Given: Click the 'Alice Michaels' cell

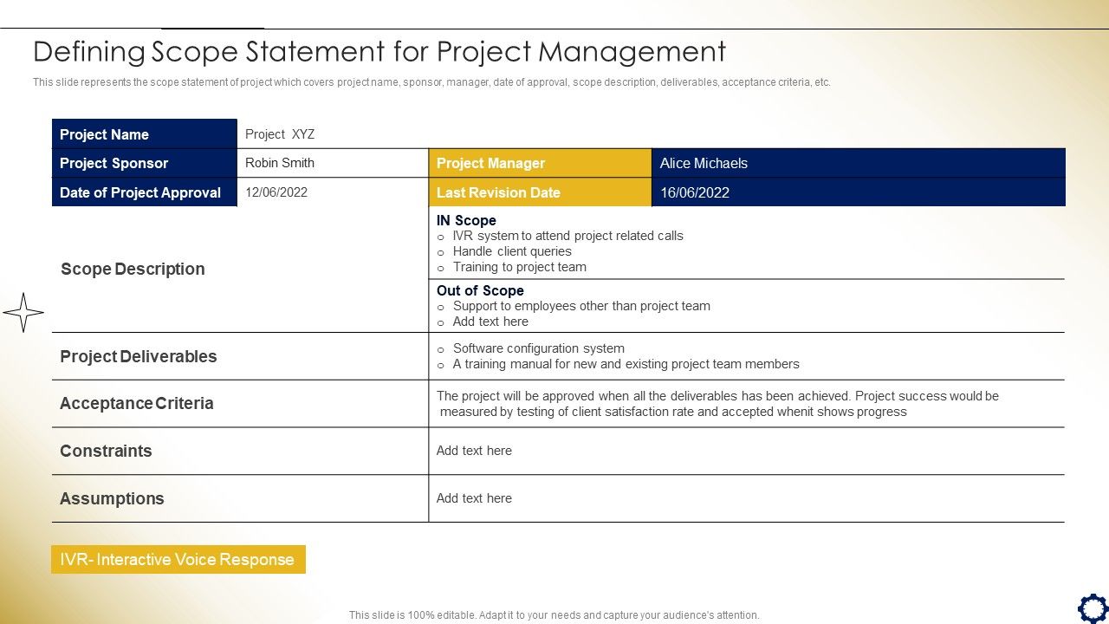Looking at the screenshot, I should [859, 163].
